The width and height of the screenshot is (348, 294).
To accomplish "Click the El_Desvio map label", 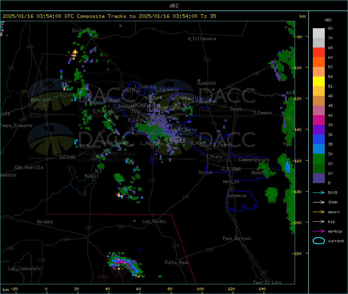I will coord(90,146).
